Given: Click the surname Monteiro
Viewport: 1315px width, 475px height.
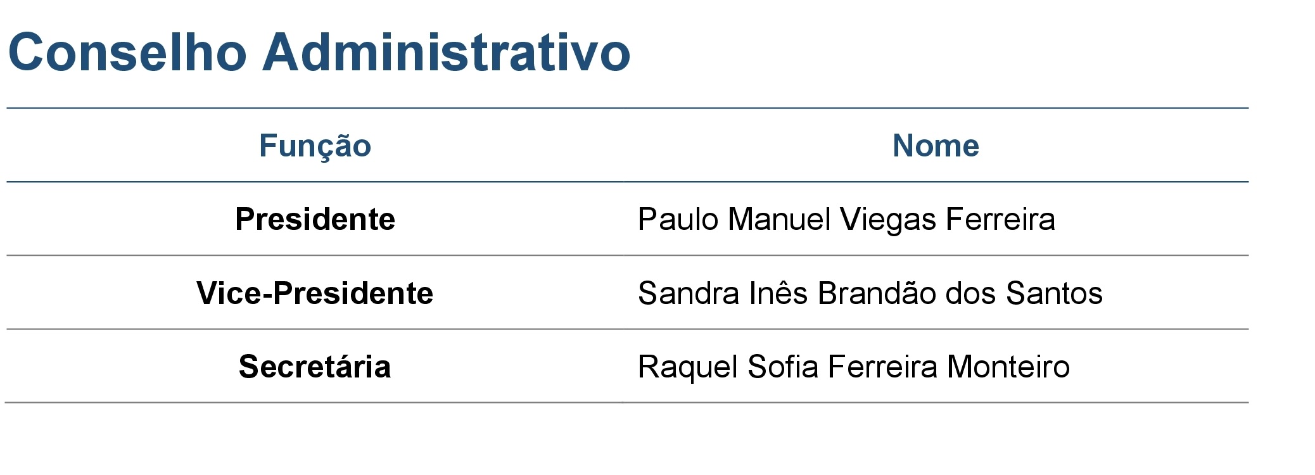Looking at the screenshot, I should click(1008, 367).
